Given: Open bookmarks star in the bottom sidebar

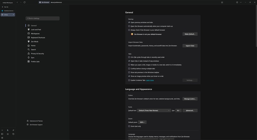Looking at the screenshot, I should [x=8, y=134].
